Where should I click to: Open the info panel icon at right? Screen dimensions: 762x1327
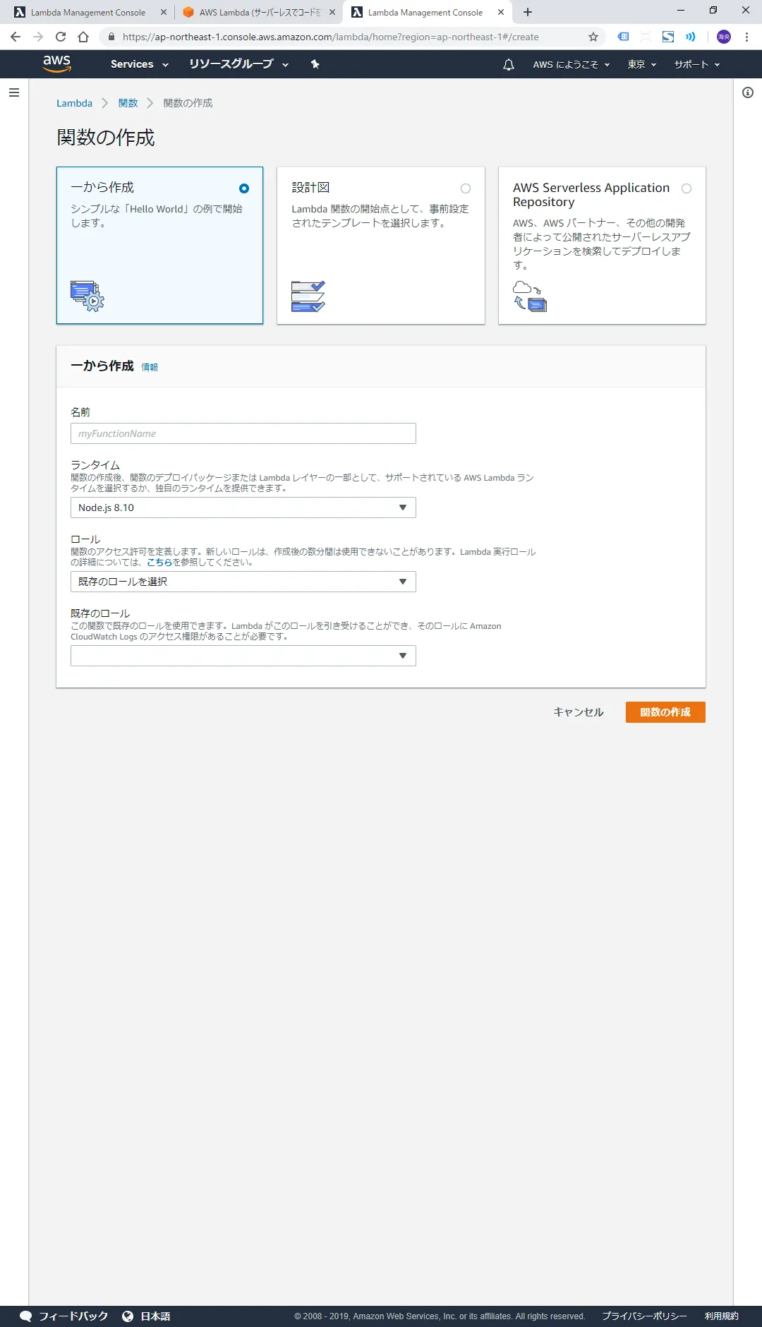click(748, 92)
